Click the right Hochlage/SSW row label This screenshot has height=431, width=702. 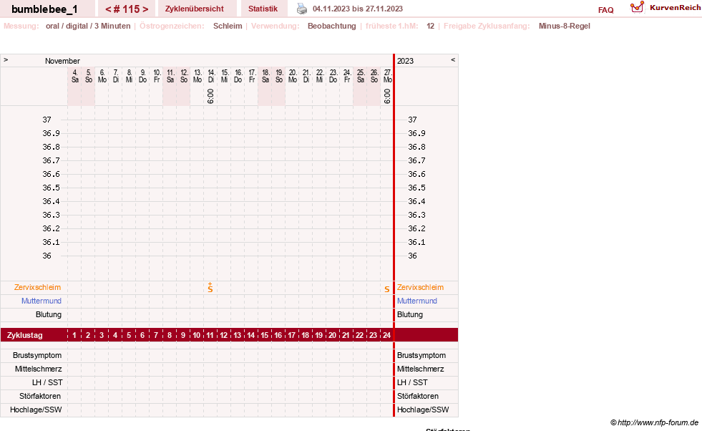pos(423,410)
